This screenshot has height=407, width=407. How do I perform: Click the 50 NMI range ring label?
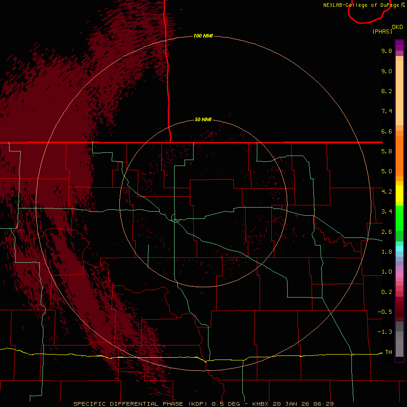203,120
